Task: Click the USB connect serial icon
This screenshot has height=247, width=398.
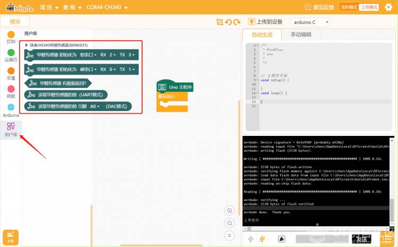Action: [x=251, y=239]
